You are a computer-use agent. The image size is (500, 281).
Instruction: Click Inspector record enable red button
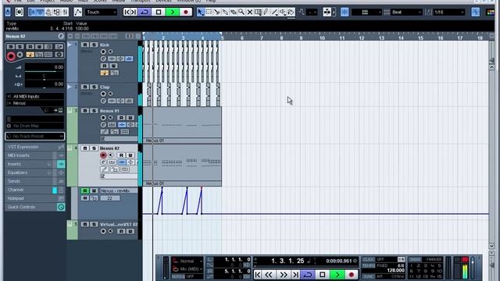click(x=11, y=56)
